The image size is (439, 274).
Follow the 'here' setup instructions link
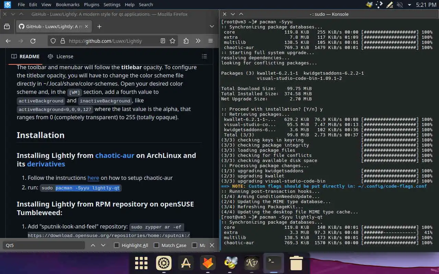click(93, 178)
